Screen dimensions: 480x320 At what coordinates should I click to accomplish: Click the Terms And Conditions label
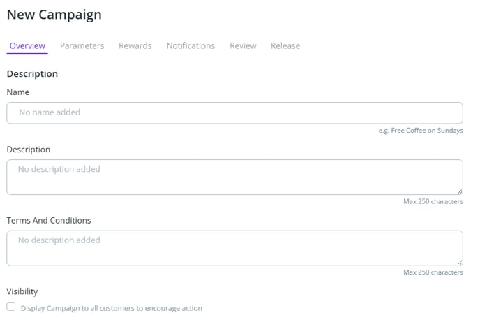[x=49, y=220]
